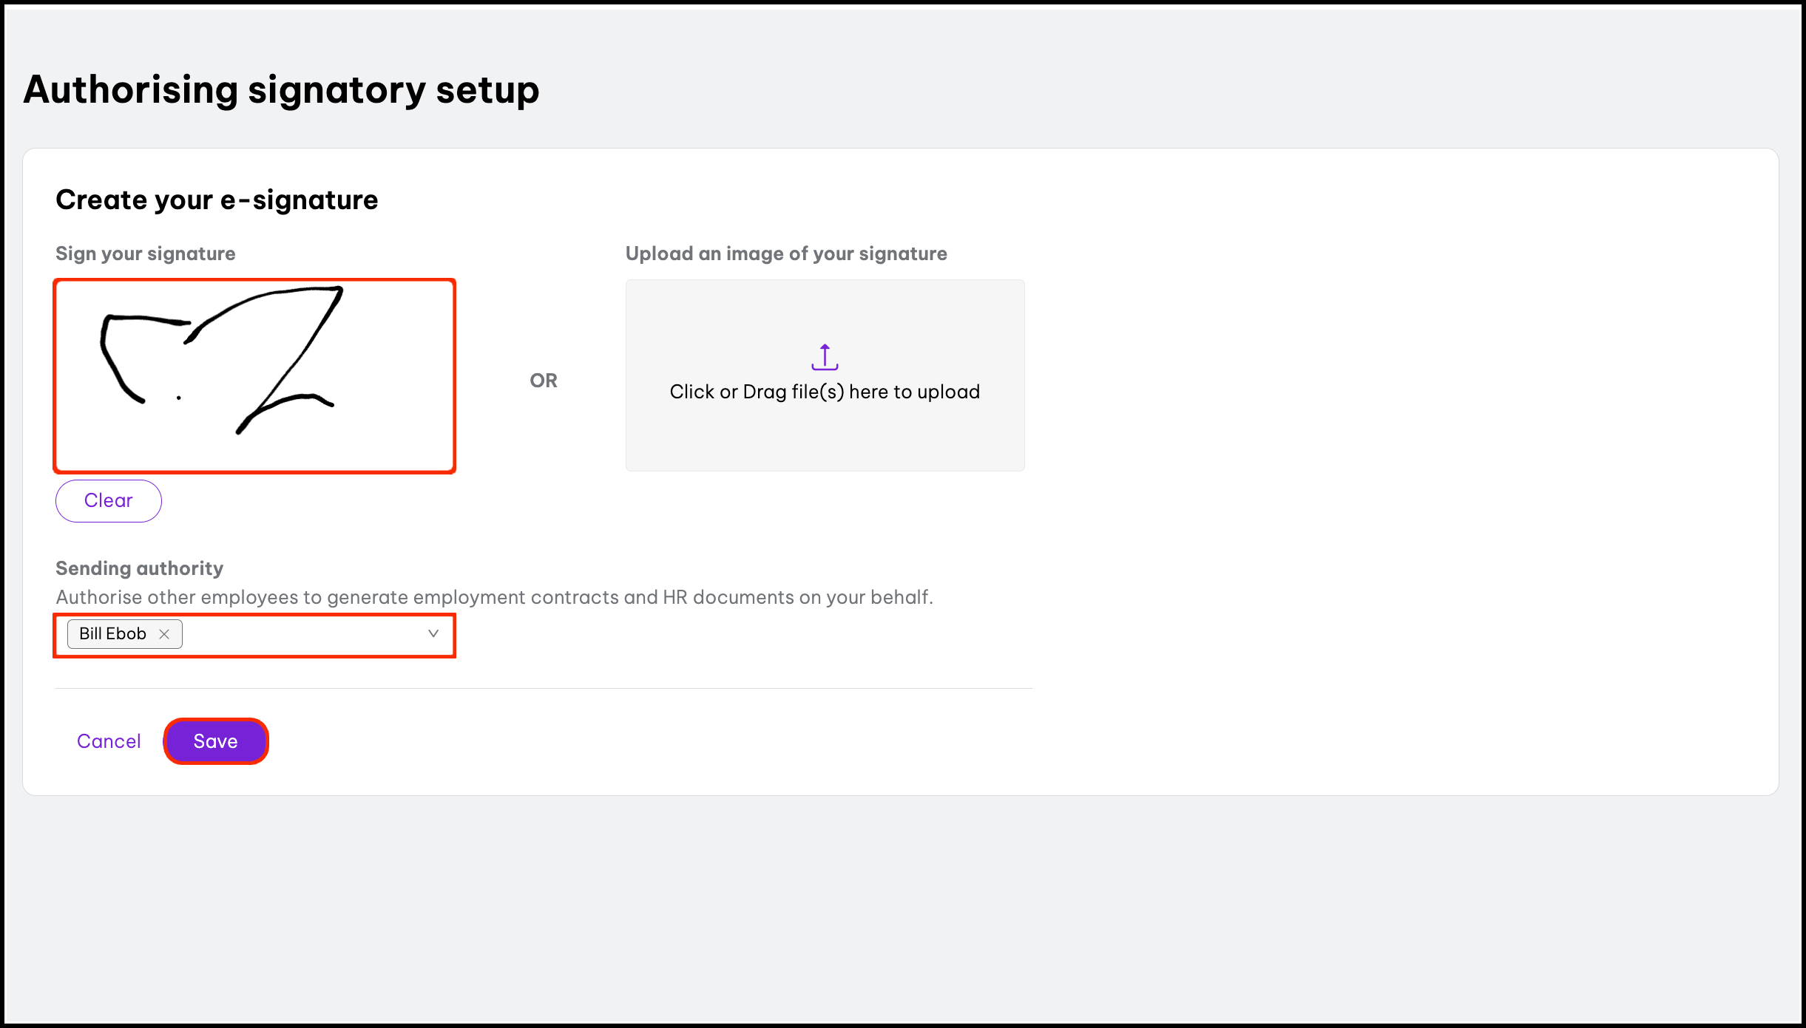Click the 'Sign your signature' label
Screen dimensions: 1806x1028
pos(146,253)
